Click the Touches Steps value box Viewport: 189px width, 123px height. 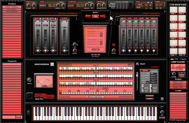tap(101, 42)
